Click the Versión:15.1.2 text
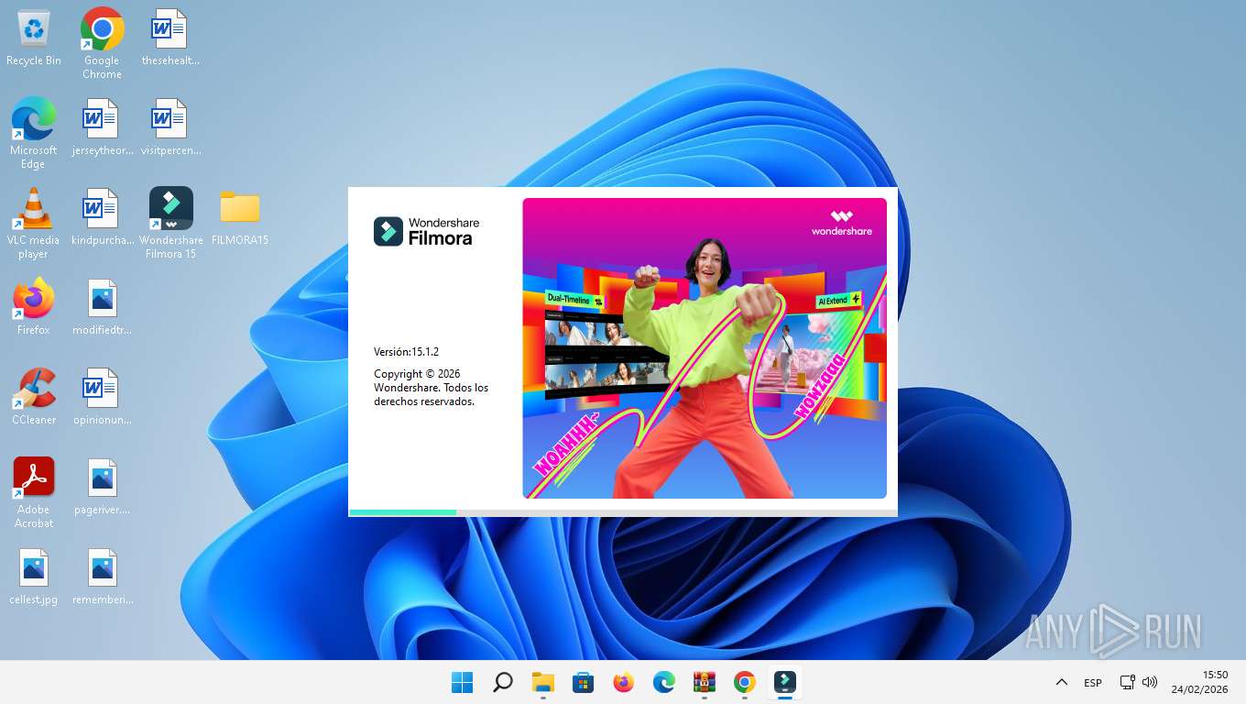This screenshot has height=704, width=1246. coord(407,351)
